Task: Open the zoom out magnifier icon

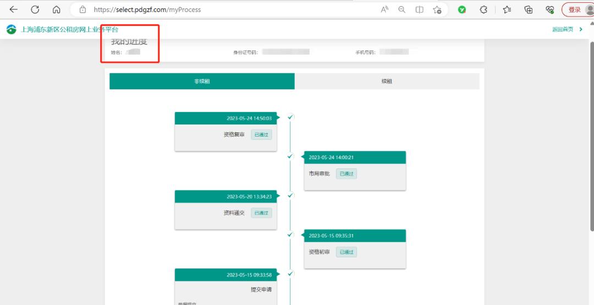Action: tap(402, 10)
